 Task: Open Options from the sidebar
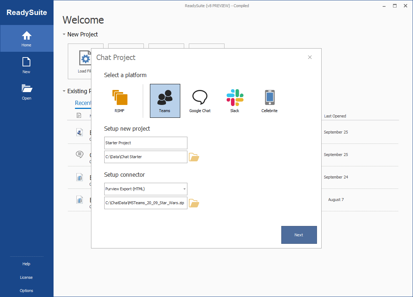click(x=26, y=291)
